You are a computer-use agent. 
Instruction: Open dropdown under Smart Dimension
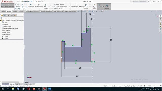point(10,9)
